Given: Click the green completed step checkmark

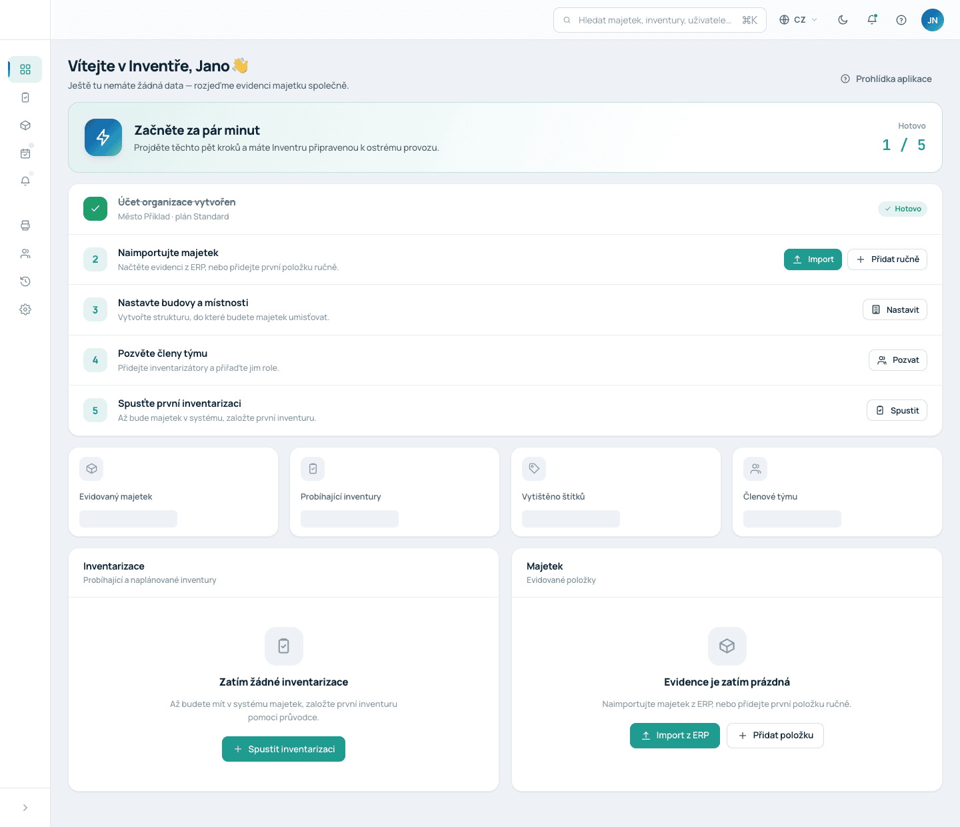Looking at the screenshot, I should [x=95, y=209].
